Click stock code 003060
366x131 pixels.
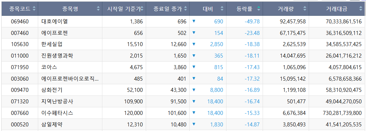20,79
